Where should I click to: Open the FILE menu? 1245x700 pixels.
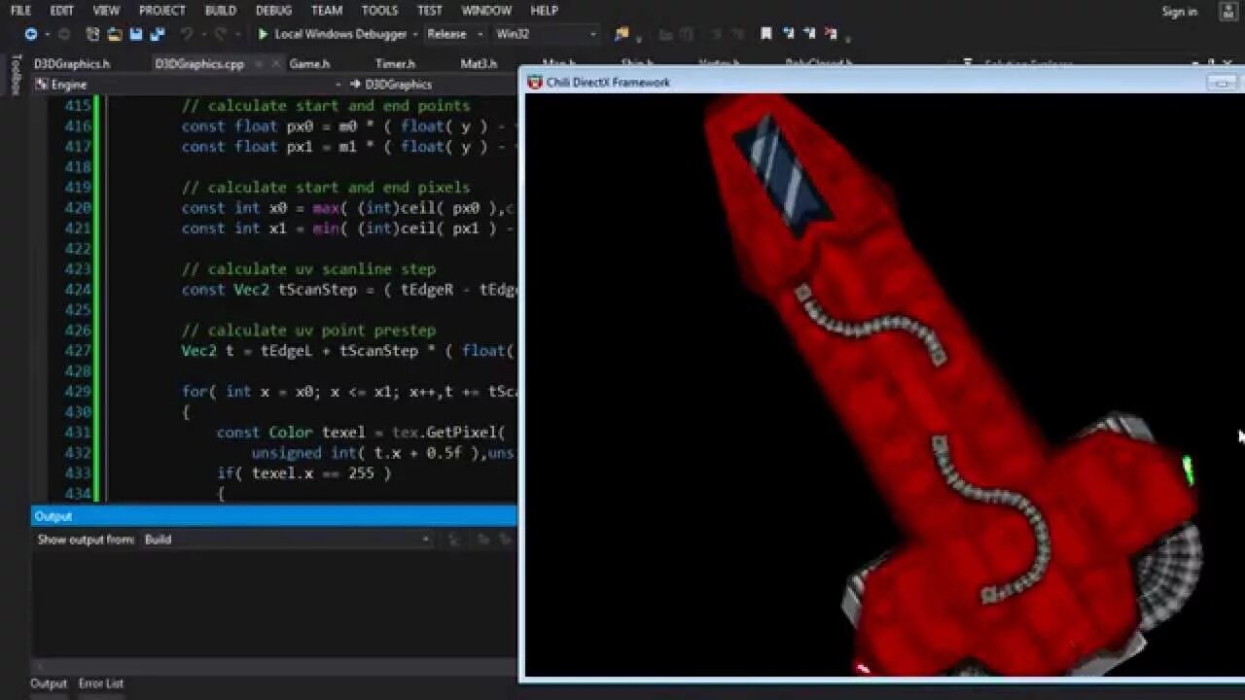(20, 11)
